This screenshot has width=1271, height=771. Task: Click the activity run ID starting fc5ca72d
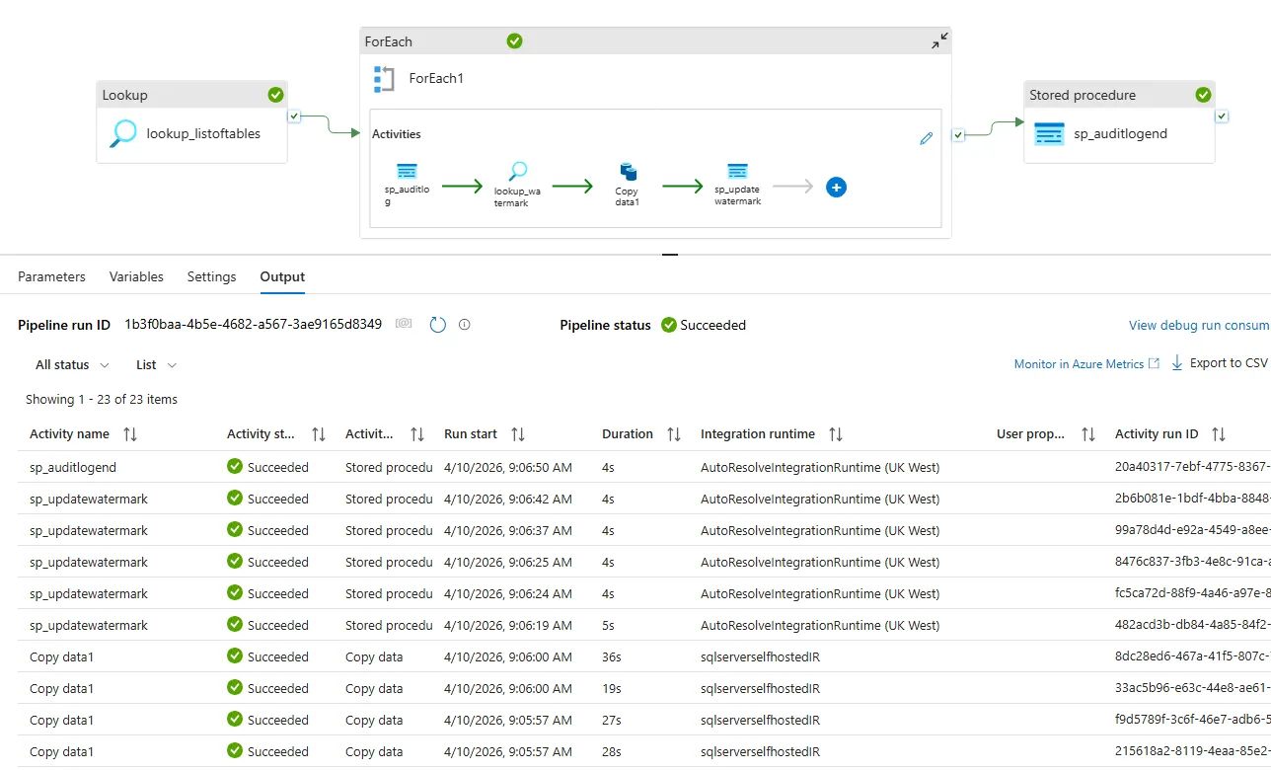[x=1192, y=593]
